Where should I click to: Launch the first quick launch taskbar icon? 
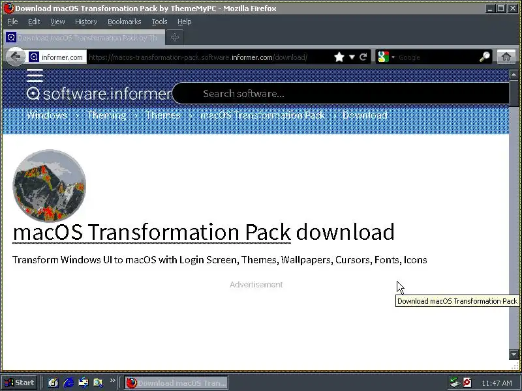53,383
